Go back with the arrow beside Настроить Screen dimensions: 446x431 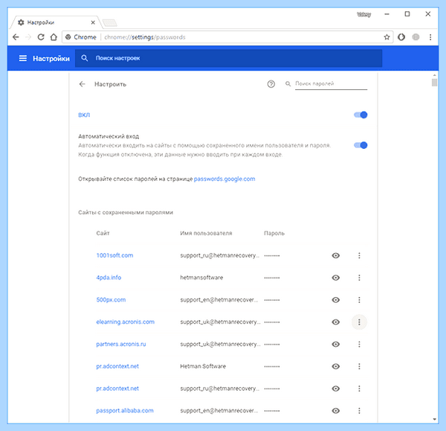coord(83,84)
